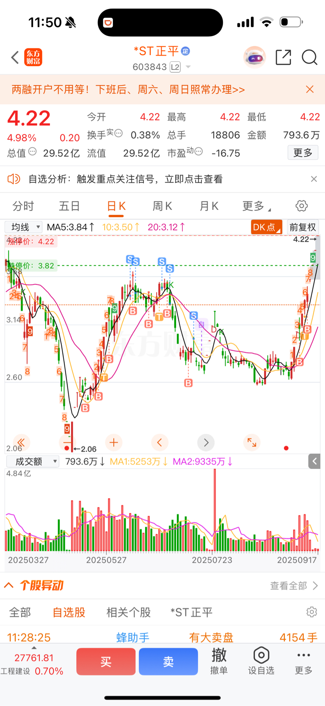Tap the speaker alert icon for 自选分析
This screenshot has width=325, height=706.
pos(14,179)
